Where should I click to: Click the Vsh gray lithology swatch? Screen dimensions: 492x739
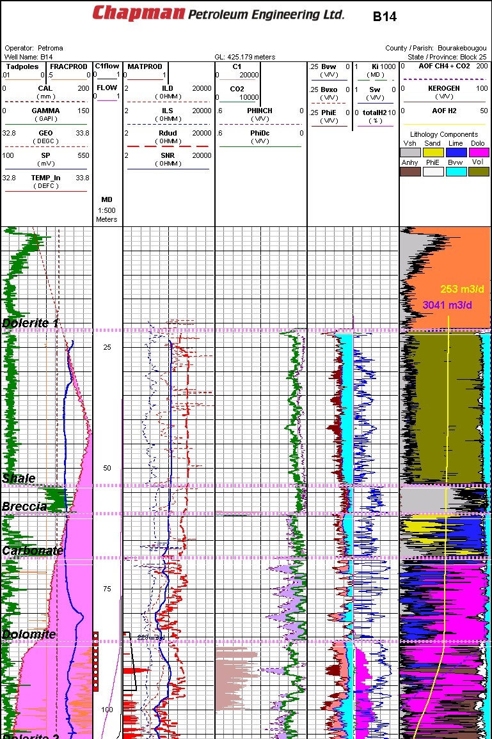click(x=410, y=153)
